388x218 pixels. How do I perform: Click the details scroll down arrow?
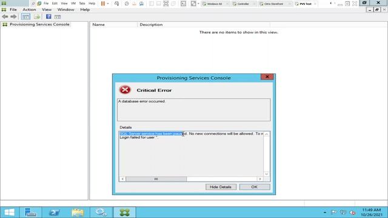pyautogui.click(x=266, y=174)
